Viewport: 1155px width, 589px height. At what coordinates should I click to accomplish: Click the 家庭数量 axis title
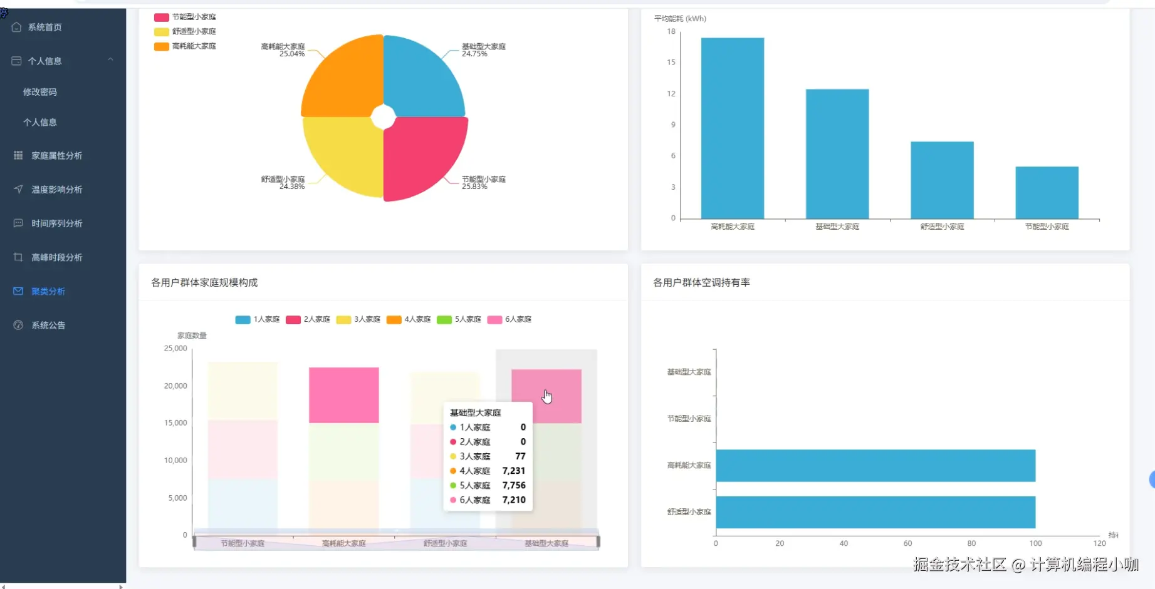click(192, 335)
